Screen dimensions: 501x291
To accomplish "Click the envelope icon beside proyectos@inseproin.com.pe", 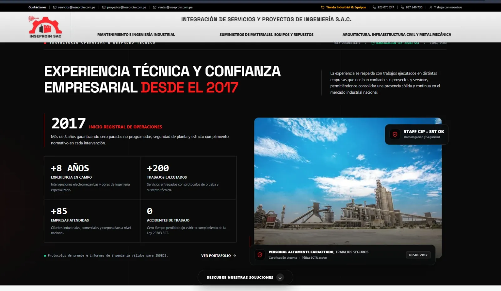I will coord(104,7).
